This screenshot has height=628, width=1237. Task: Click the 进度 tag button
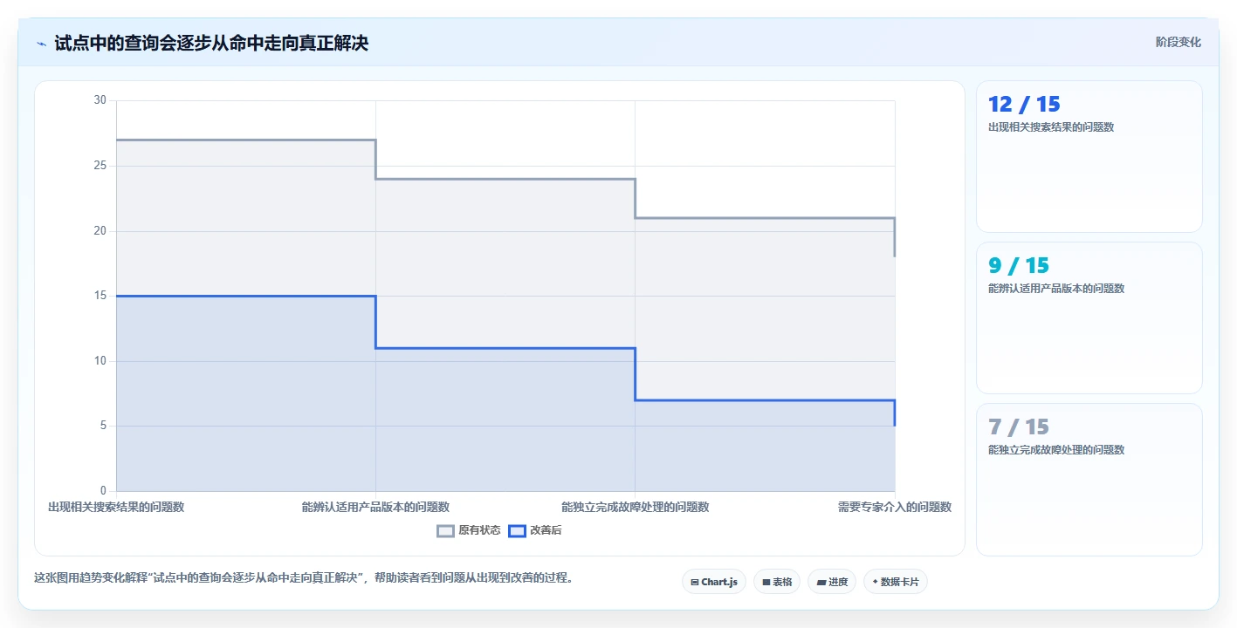[832, 582]
